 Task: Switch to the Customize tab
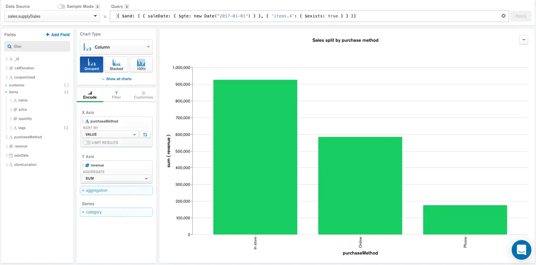(x=143, y=95)
